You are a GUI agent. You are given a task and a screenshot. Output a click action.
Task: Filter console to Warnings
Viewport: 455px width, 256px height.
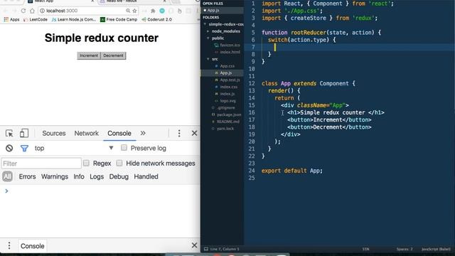[x=55, y=176]
